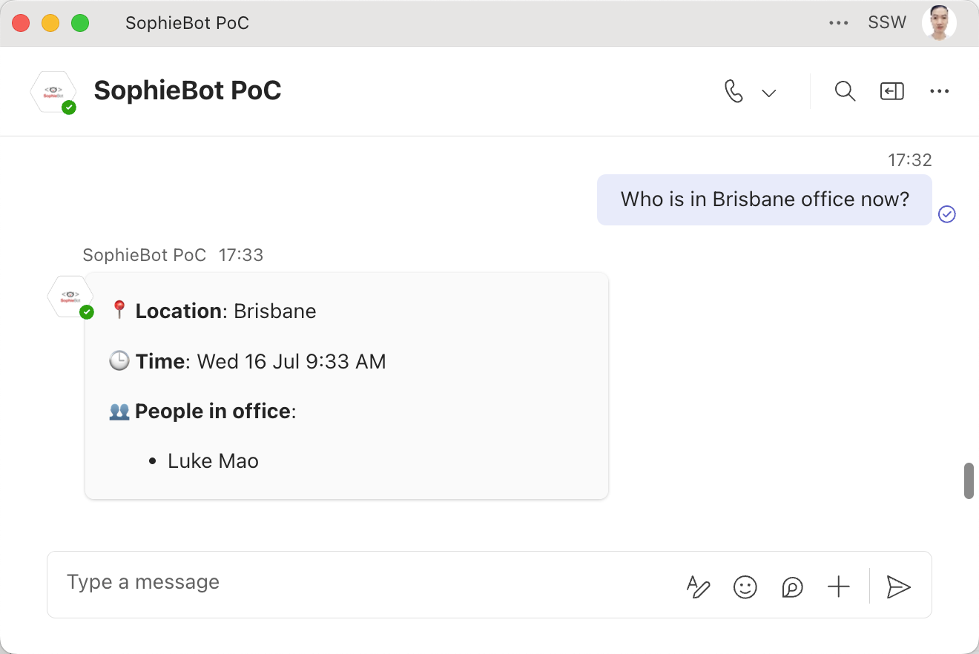Click the SSW organization label
The image size is (979, 654).
(x=887, y=23)
